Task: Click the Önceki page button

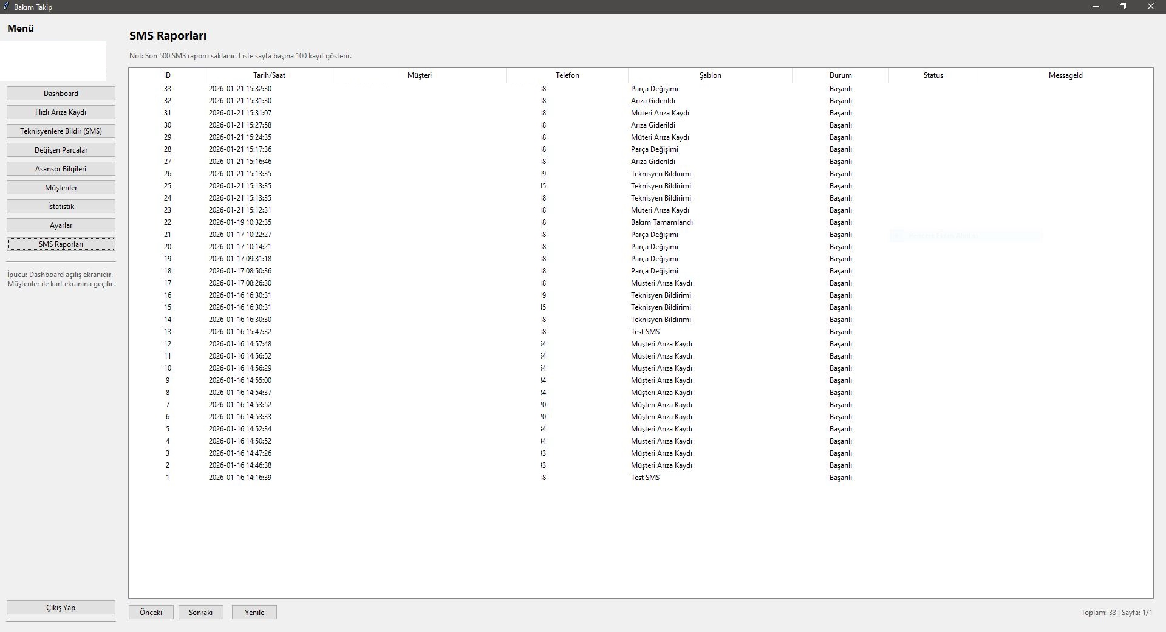Action: 151,613
